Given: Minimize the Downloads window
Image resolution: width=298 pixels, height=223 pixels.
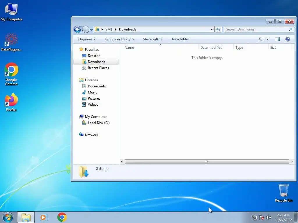Looking at the screenshot, I should tap(270, 21).
